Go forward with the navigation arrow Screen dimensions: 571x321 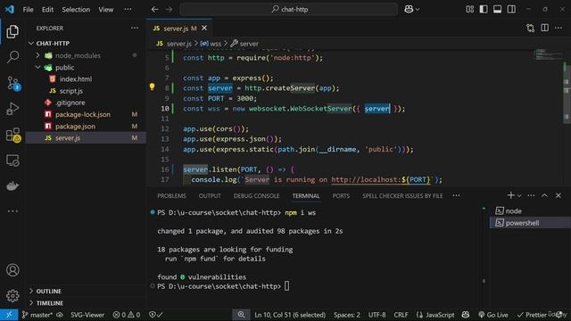[x=169, y=10]
